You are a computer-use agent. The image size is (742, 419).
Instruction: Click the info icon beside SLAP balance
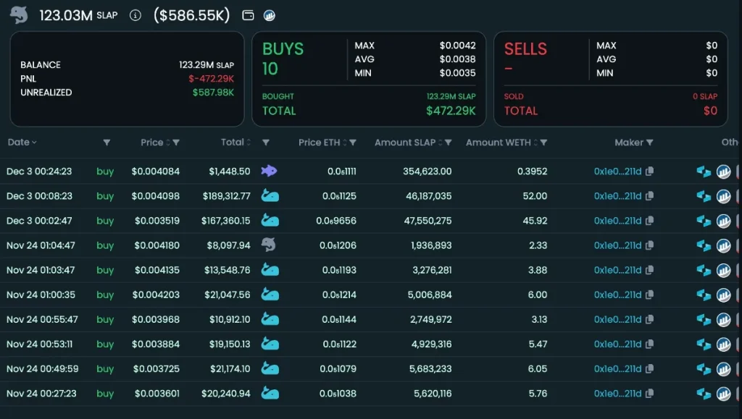pyautogui.click(x=136, y=16)
